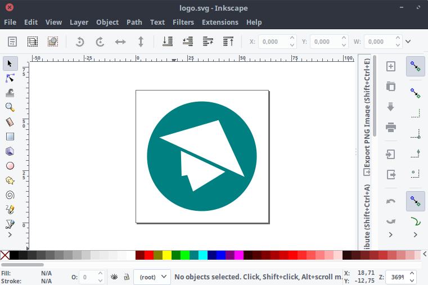Raise selection one step
428x285 pixels.
tap(208, 42)
